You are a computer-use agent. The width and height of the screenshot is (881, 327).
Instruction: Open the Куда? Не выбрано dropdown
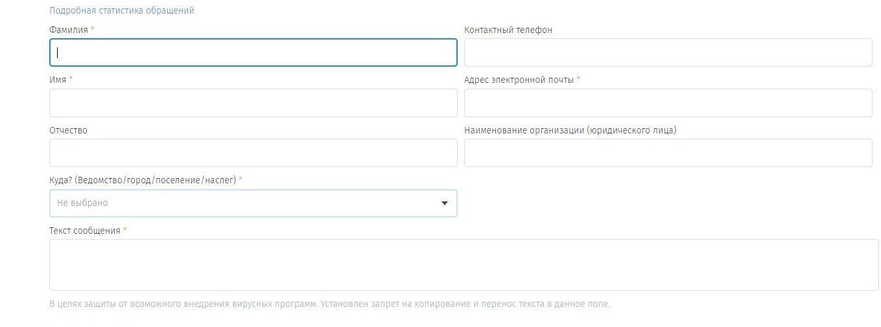point(253,203)
